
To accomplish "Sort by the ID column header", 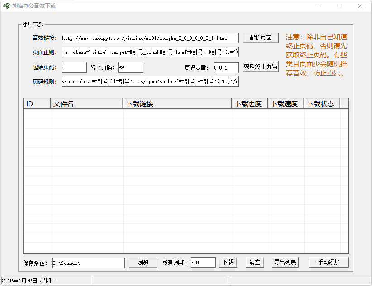I will click(37, 103).
